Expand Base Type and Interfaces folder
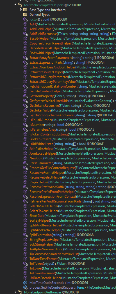 pos(21,10)
